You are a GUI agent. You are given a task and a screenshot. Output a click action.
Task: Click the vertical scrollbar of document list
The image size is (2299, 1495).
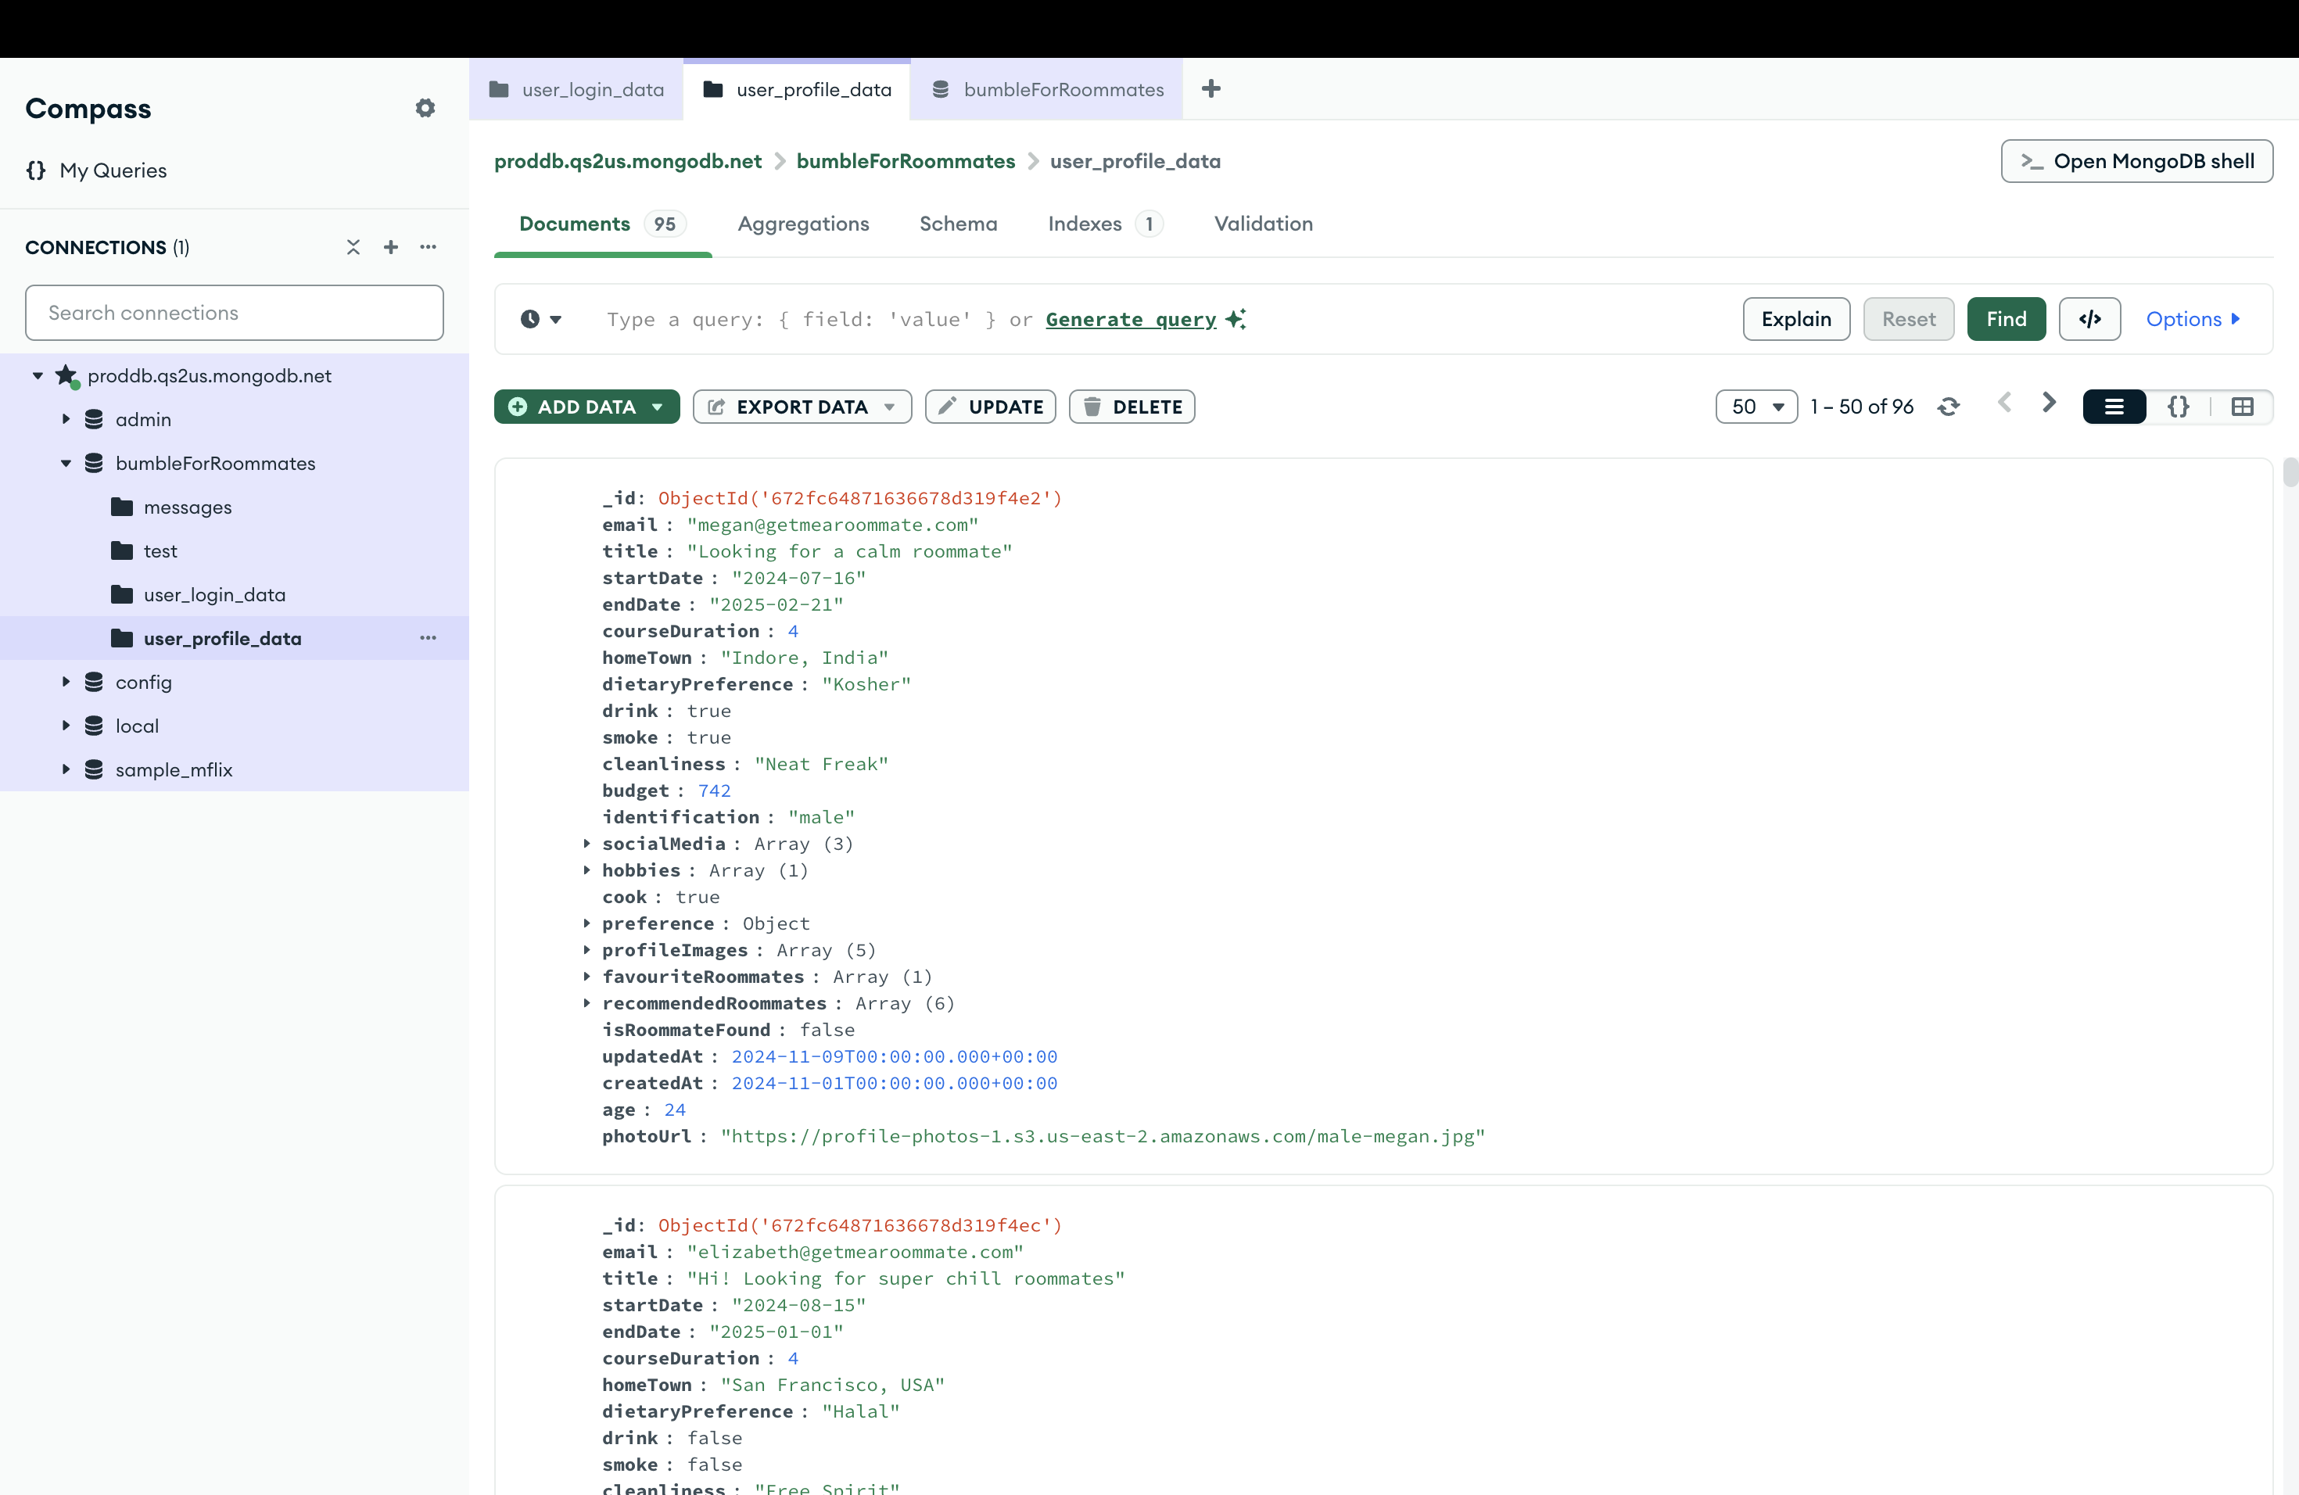click(x=2290, y=472)
